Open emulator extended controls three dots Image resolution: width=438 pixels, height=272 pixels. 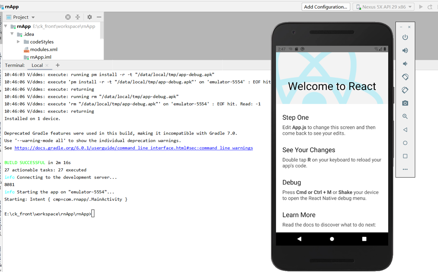(x=405, y=169)
